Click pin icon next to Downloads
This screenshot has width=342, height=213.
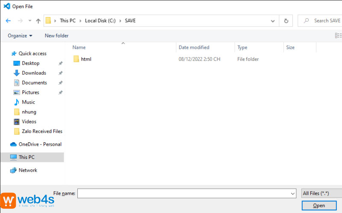(60, 73)
